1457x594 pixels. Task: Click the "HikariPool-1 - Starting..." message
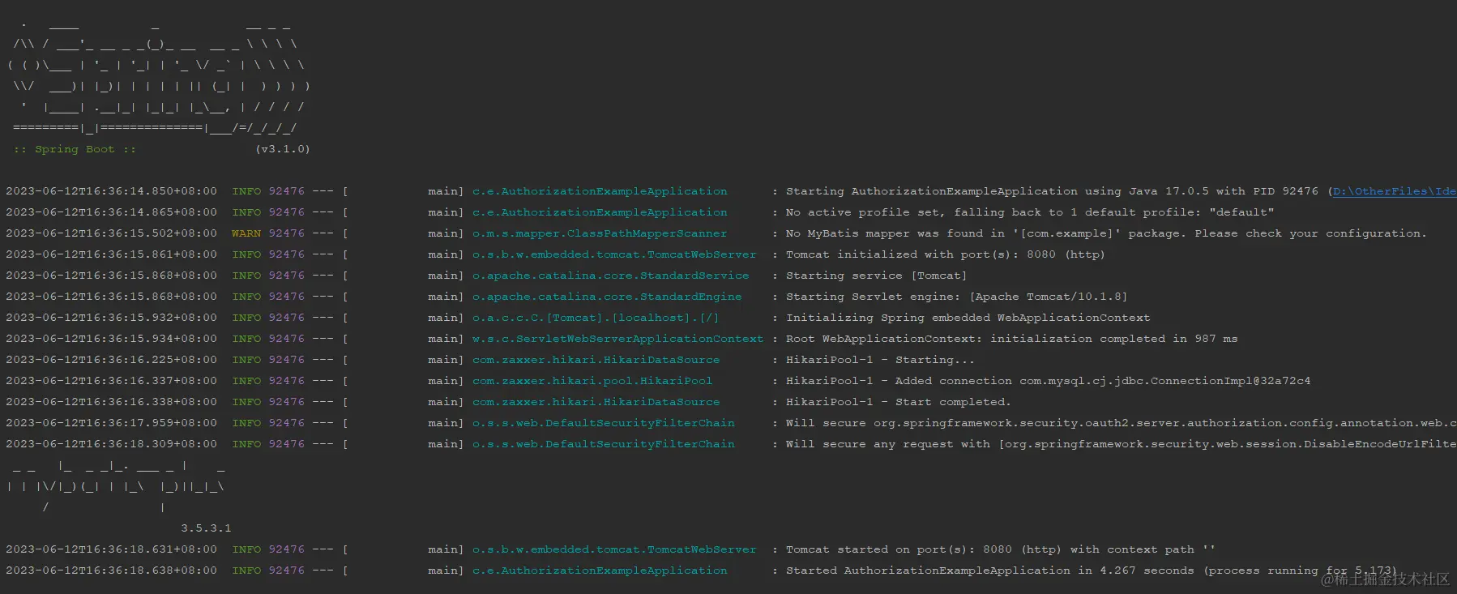pyautogui.click(x=880, y=360)
